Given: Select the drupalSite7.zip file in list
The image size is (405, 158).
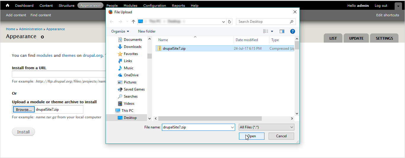Looking at the screenshot, I should 174,49.
